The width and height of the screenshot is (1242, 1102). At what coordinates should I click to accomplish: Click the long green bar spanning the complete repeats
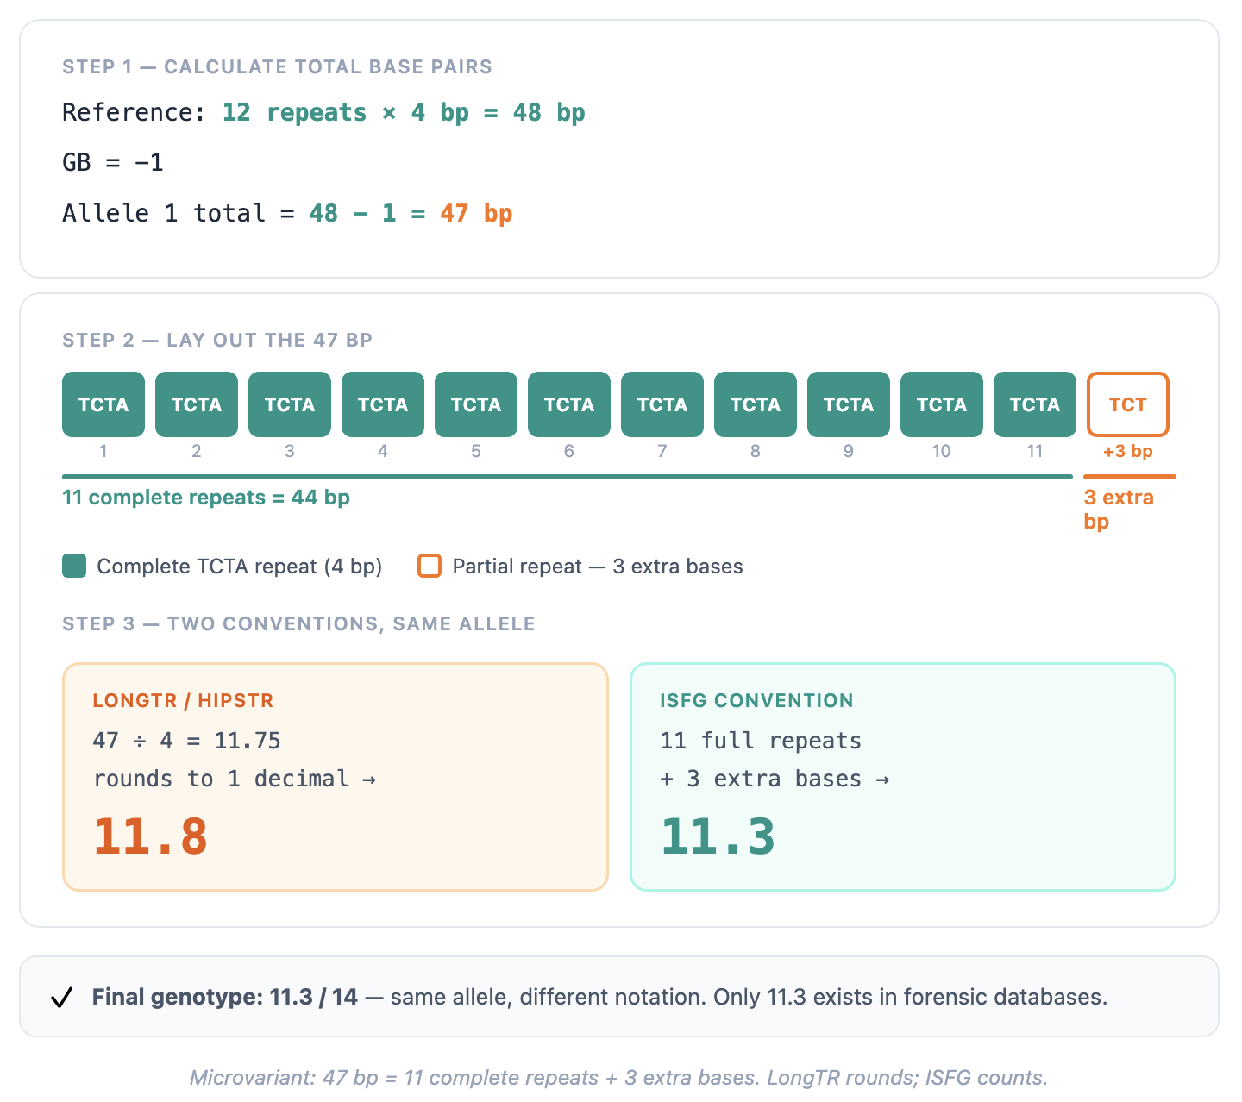tap(568, 476)
